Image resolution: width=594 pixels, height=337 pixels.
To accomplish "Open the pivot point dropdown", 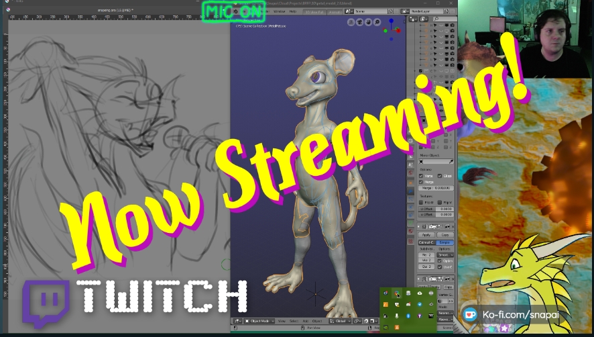I will [x=357, y=321].
